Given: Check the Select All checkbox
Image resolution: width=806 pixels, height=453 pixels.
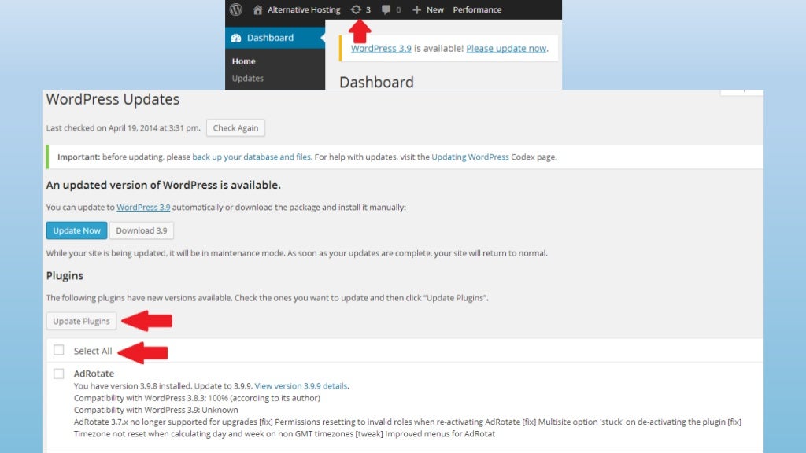Looking at the screenshot, I should coord(59,350).
